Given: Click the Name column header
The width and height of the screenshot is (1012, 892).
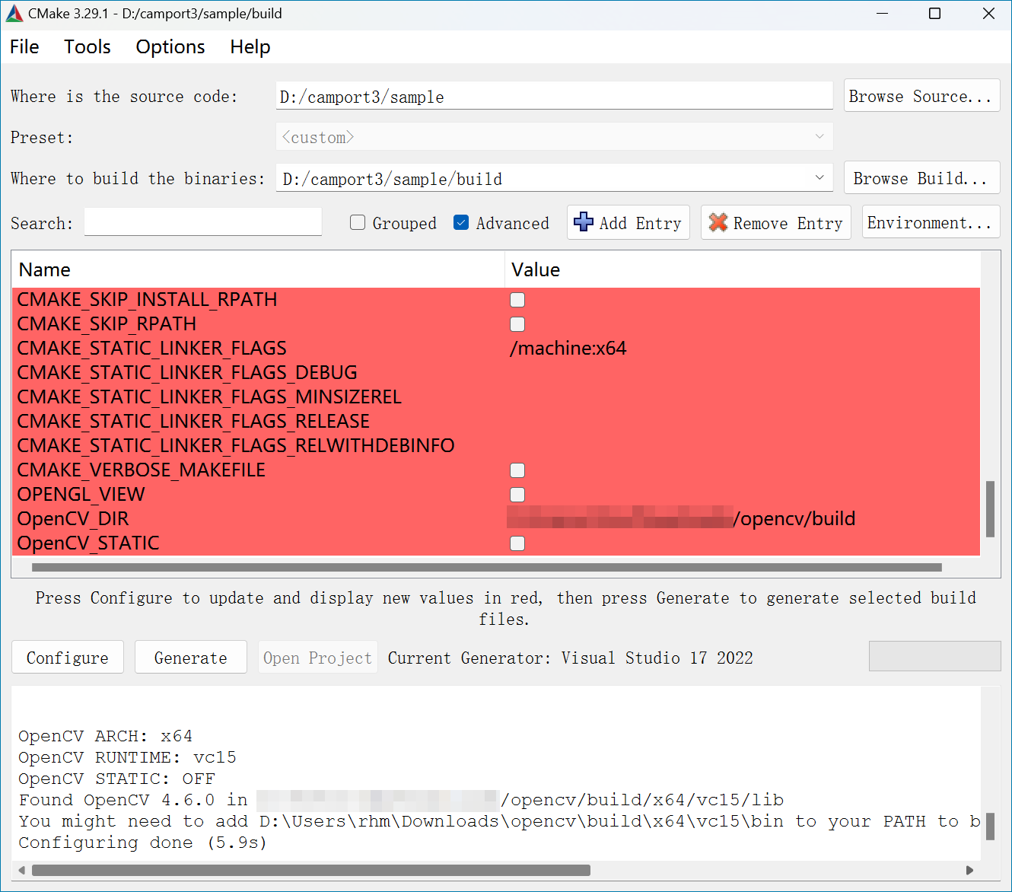Looking at the screenshot, I should coord(259,270).
